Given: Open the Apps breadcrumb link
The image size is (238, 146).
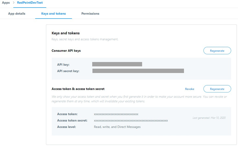Looking at the screenshot, I should coord(6,3).
